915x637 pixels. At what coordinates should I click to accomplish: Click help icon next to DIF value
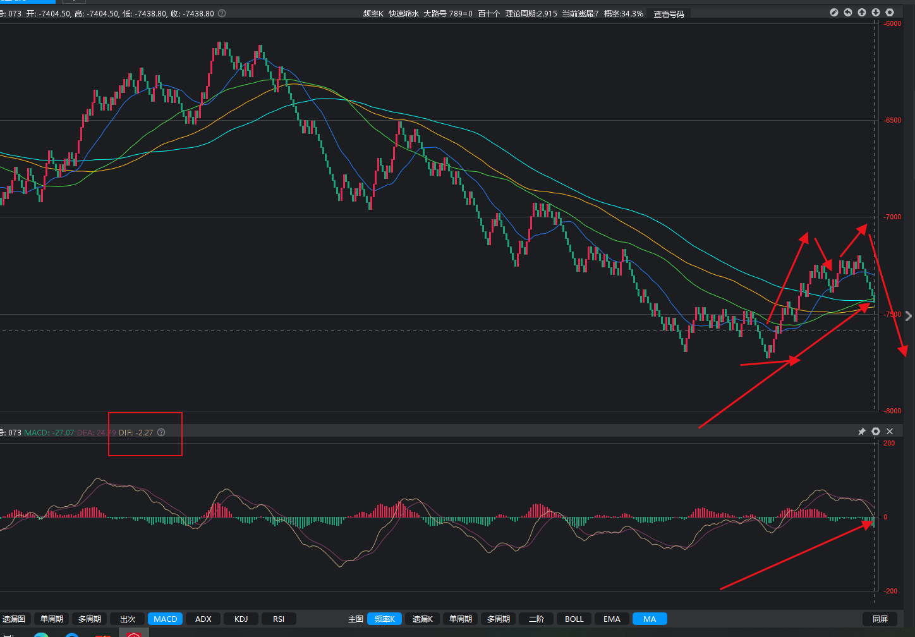click(161, 432)
